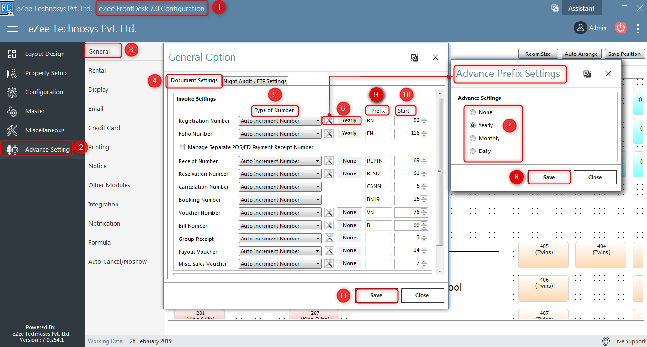This screenshot has width=647, height=347.
Task: Click the Live Support headset icon
Action: [605, 341]
